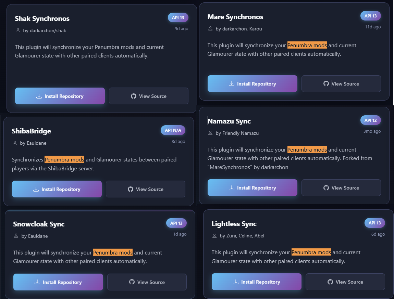Open View Source for Lightless Sync

point(345,282)
